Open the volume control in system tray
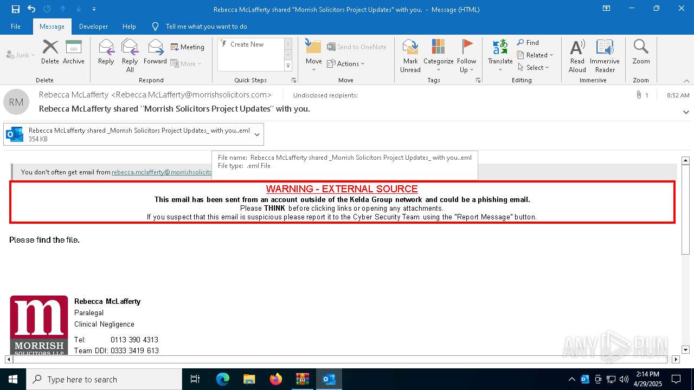Screen dimensions: 694x390 (624, 379)
